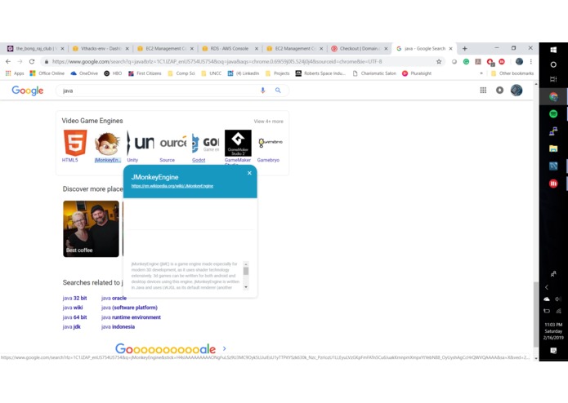Click related search java indonesia
Viewport: 568px width, 403px height.
[x=118, y=327]
